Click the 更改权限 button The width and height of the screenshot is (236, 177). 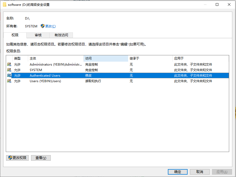tap(17, 158)
